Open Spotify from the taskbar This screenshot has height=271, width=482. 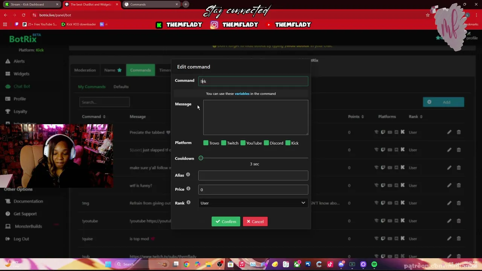coord(374,264)
